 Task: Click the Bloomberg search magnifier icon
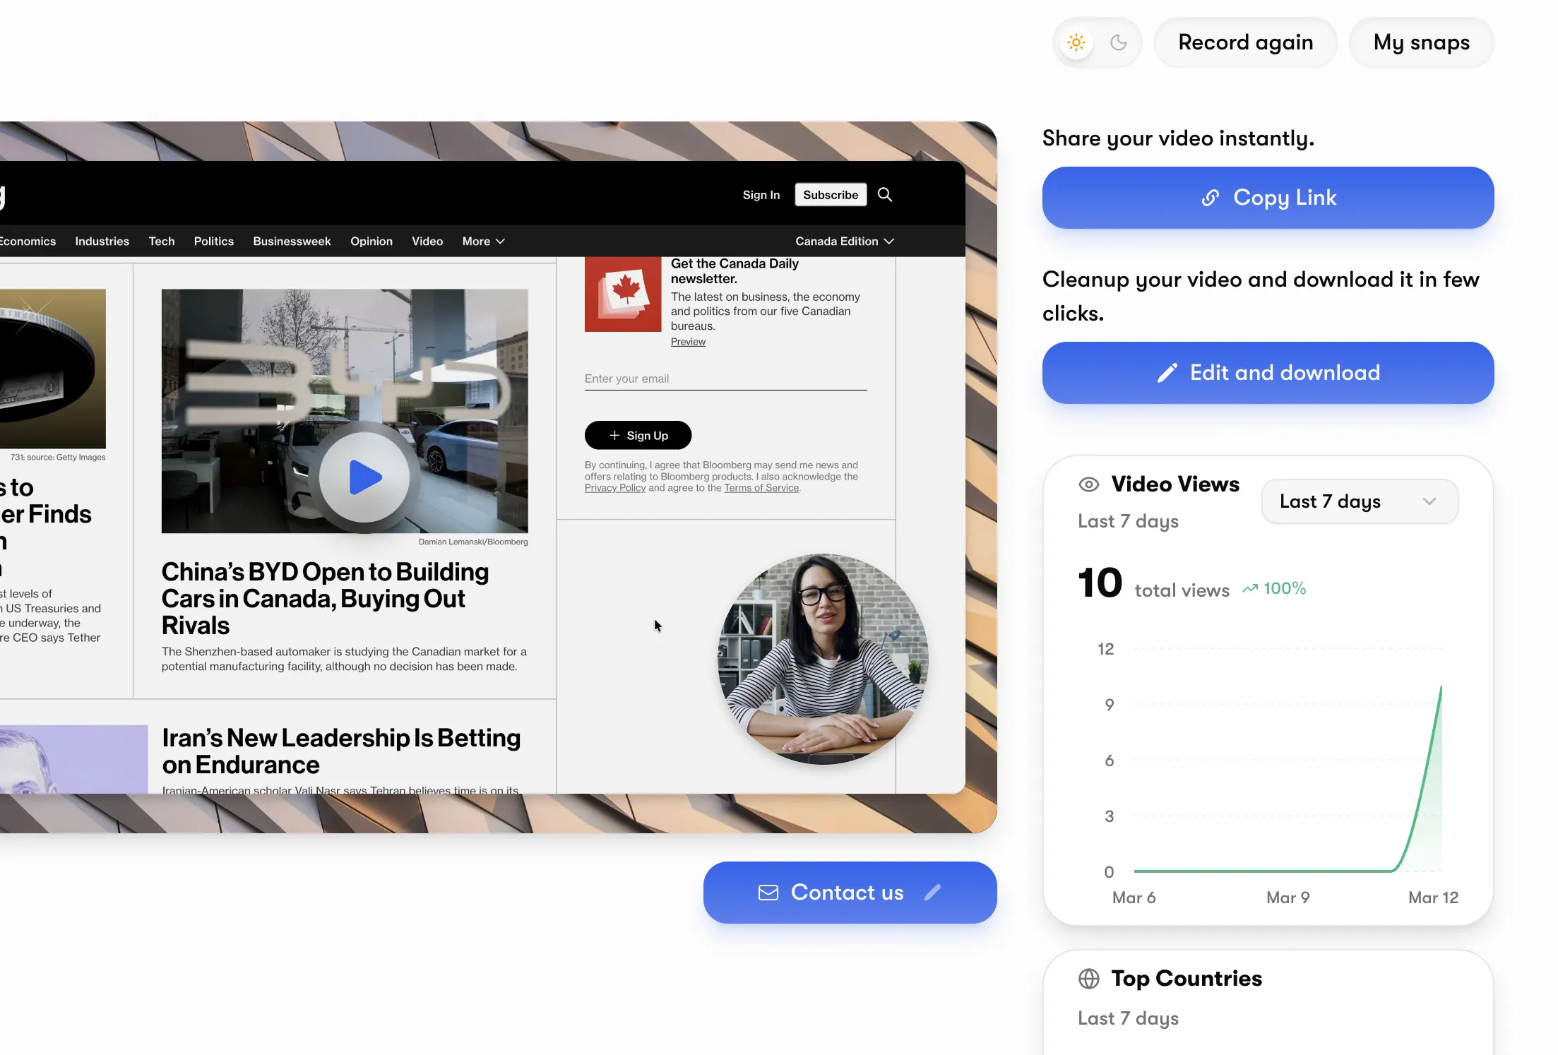pyautogui.click(x=884, y=195)
